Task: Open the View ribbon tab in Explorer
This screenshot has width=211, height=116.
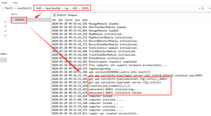Action: [15, 3]
